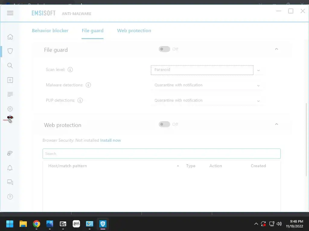Open the Malware detections dropdown
The height and width of the screenshot is (231, 309).
(206, 85)
